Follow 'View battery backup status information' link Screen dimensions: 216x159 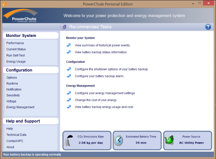101,52
